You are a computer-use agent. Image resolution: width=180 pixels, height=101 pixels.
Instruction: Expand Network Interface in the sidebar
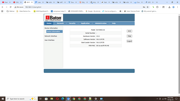(x=51, y=36)
